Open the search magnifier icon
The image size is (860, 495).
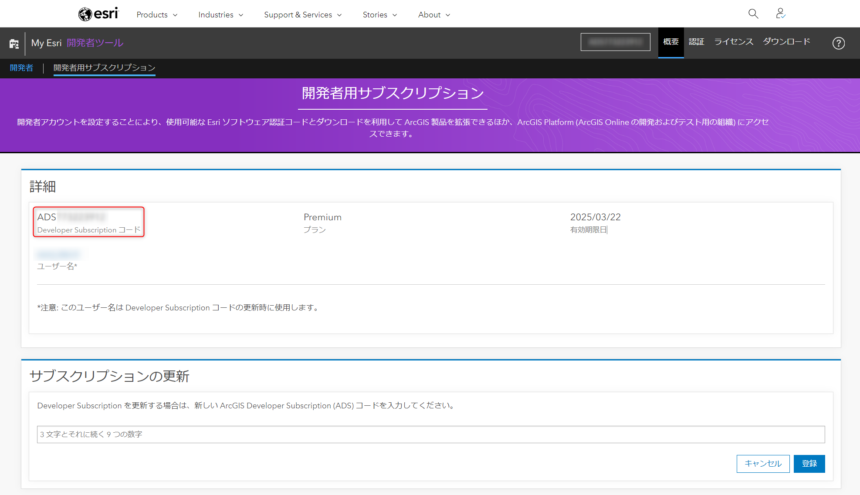coord(753,14)
